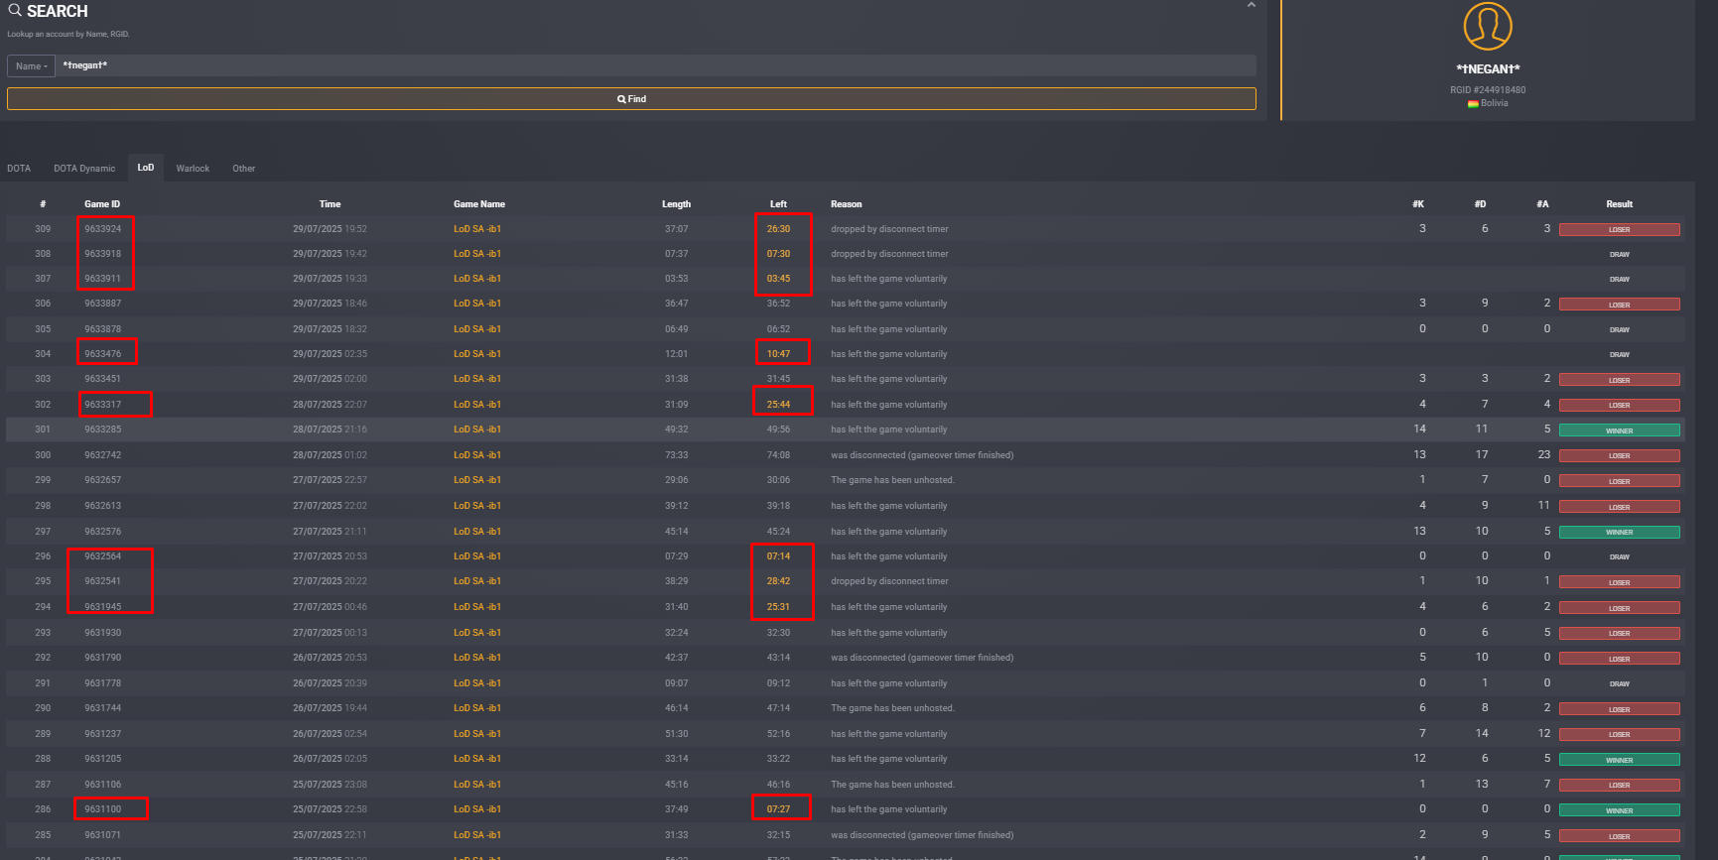Click the left time 28:42

(778, 581)
